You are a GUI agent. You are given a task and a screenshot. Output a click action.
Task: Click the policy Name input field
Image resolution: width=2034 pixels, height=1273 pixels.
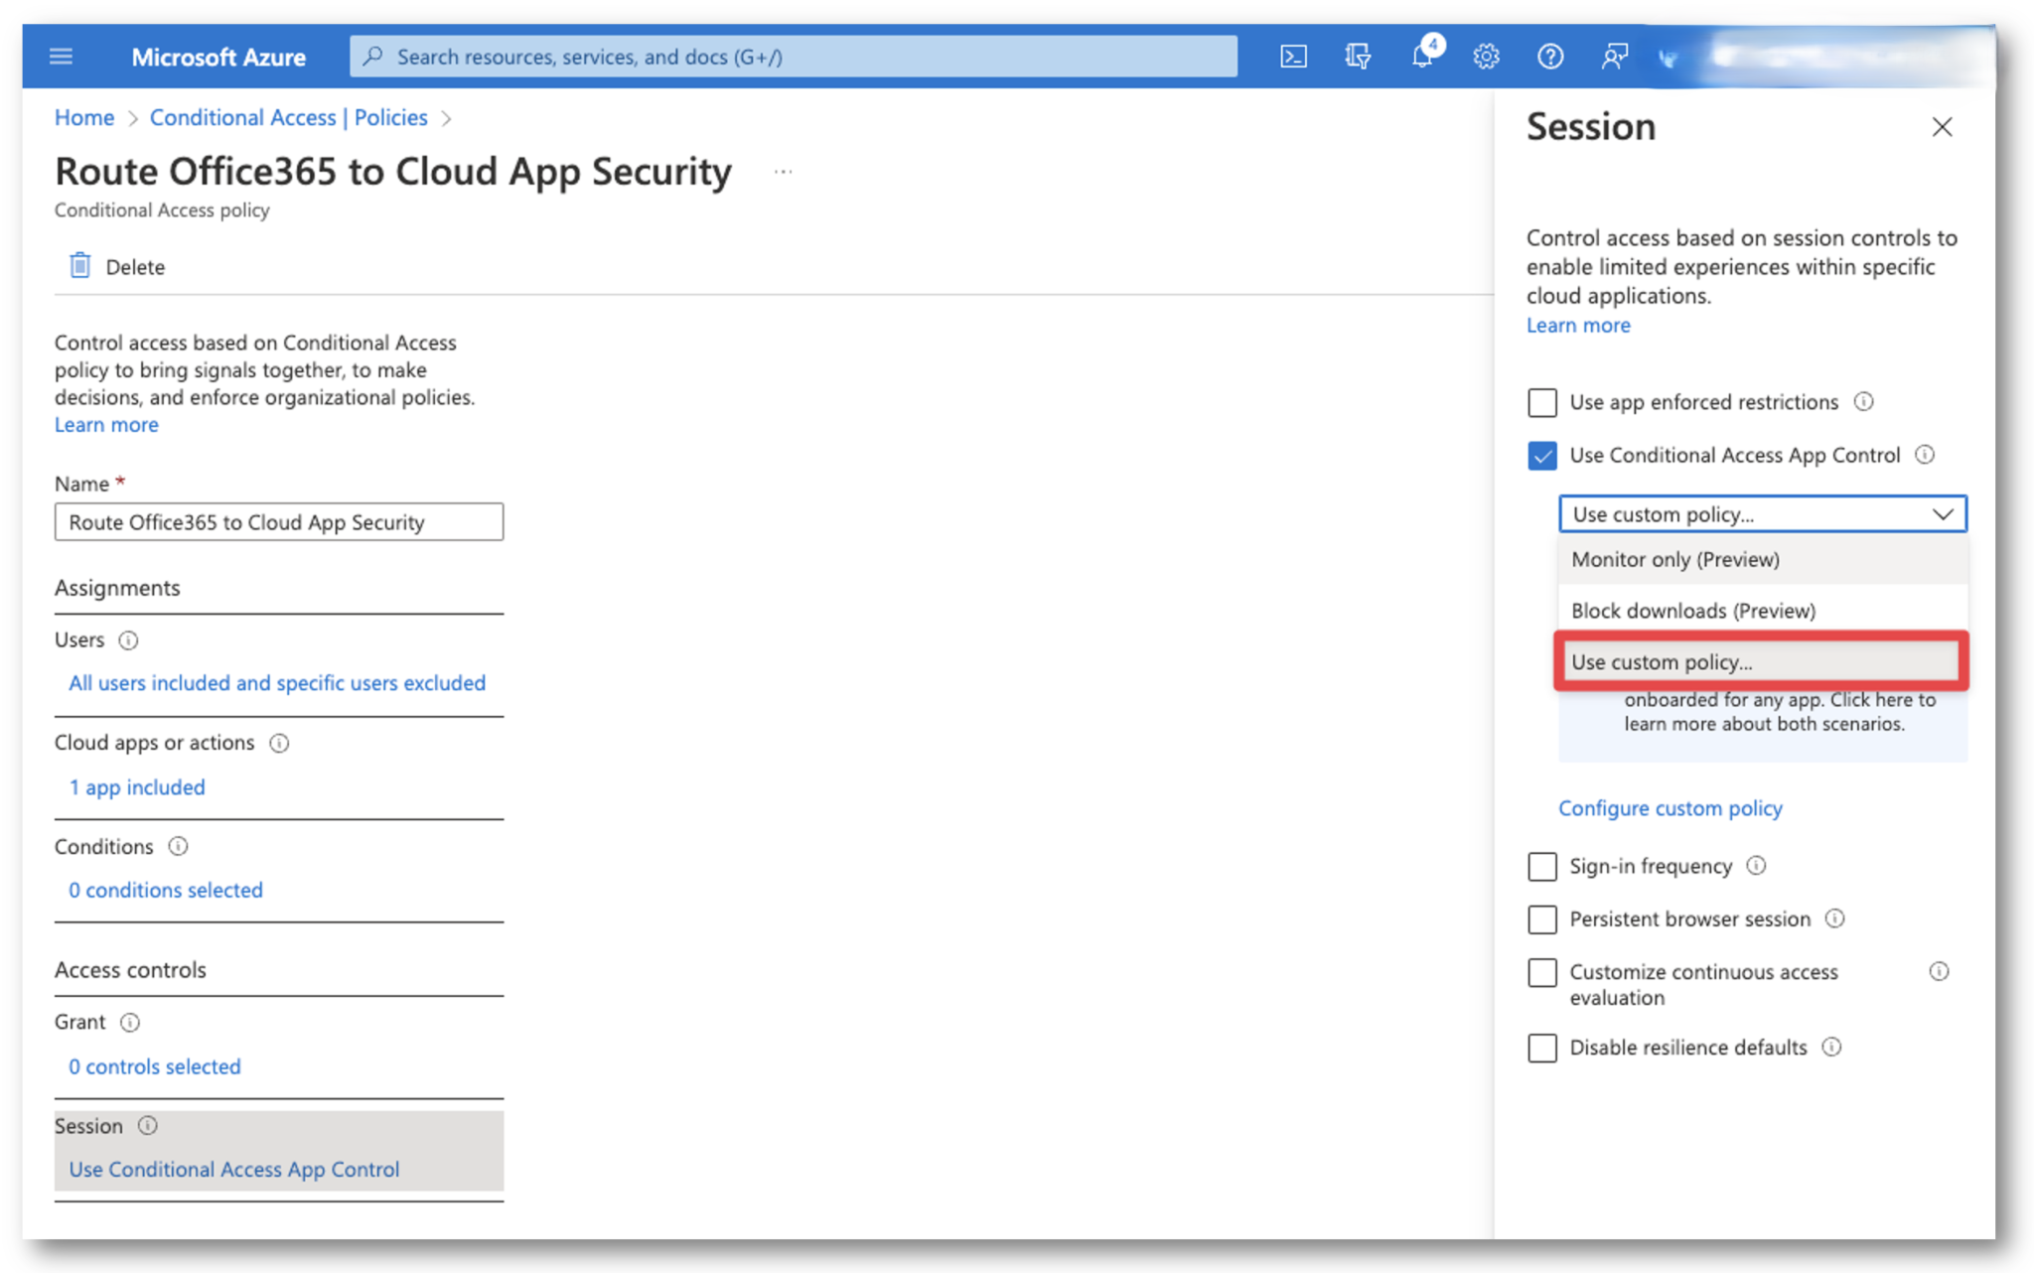point(279,522)
